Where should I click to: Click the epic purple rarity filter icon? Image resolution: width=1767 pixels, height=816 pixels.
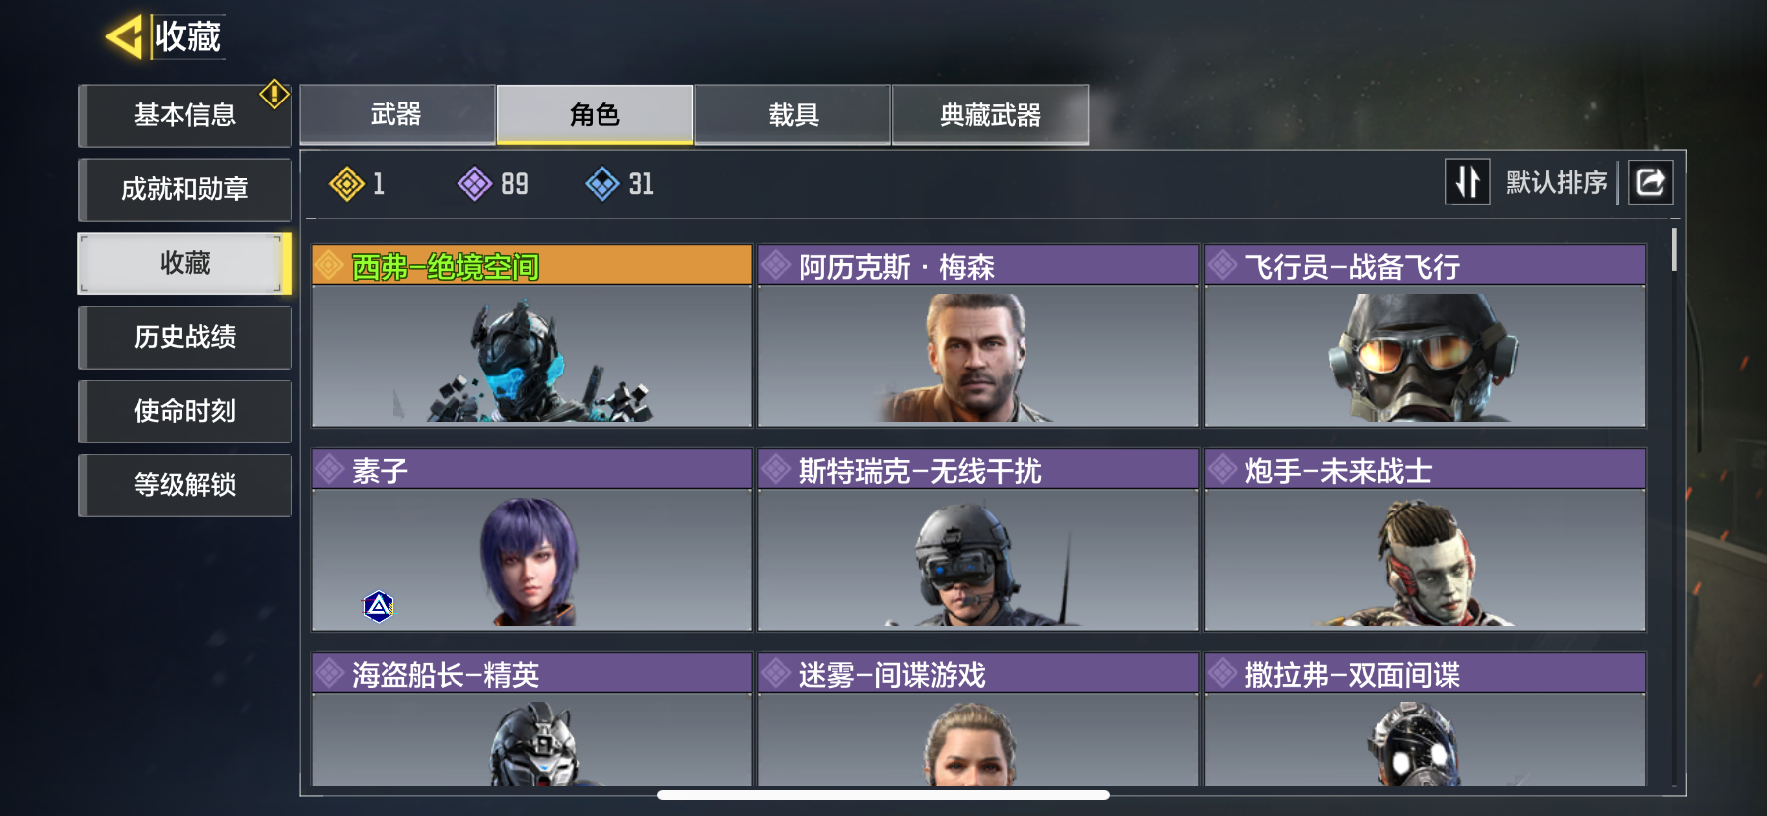(x=475, y=183)
